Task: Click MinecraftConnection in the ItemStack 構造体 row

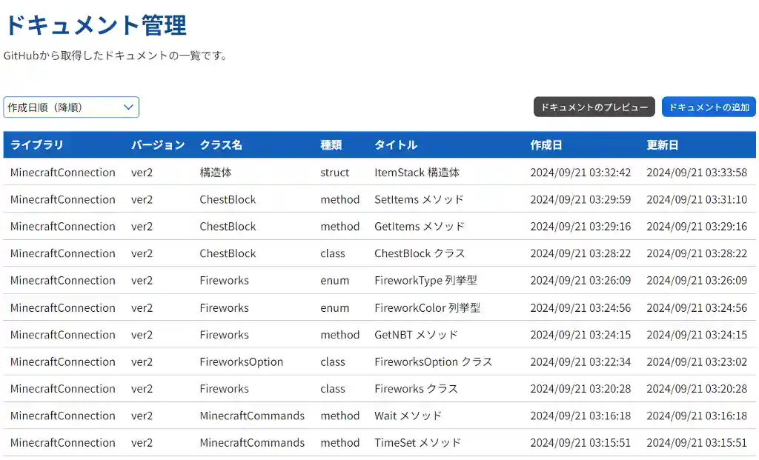Action: pyautogui.click(x=62, y=172)
